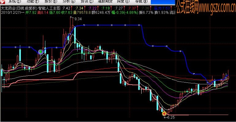Click the red app logo icon
Screen dimensions: 236x122
(x=3, y=2)
